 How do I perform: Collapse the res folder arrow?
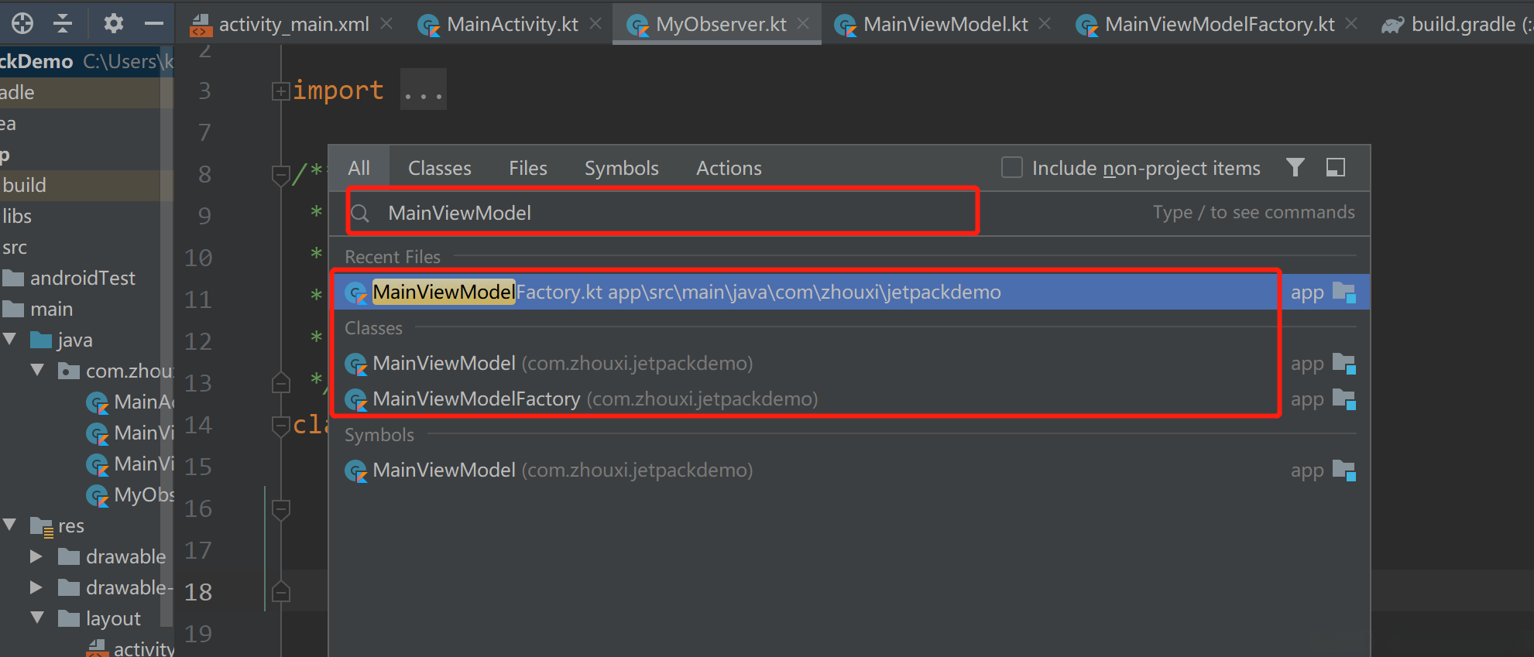click(x=10, y=525)
